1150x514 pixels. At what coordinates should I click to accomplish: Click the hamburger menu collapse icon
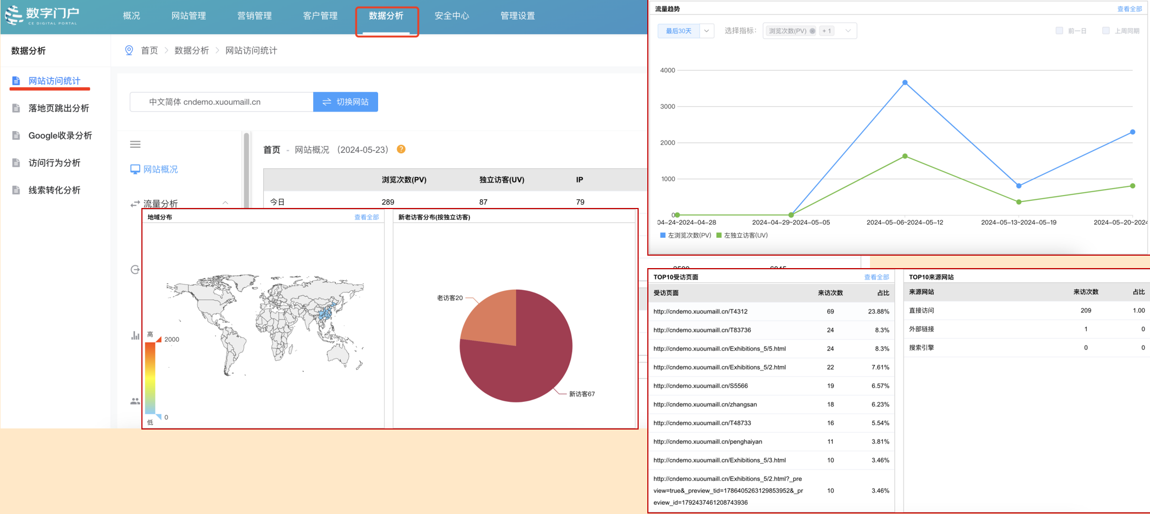point(135,145)
